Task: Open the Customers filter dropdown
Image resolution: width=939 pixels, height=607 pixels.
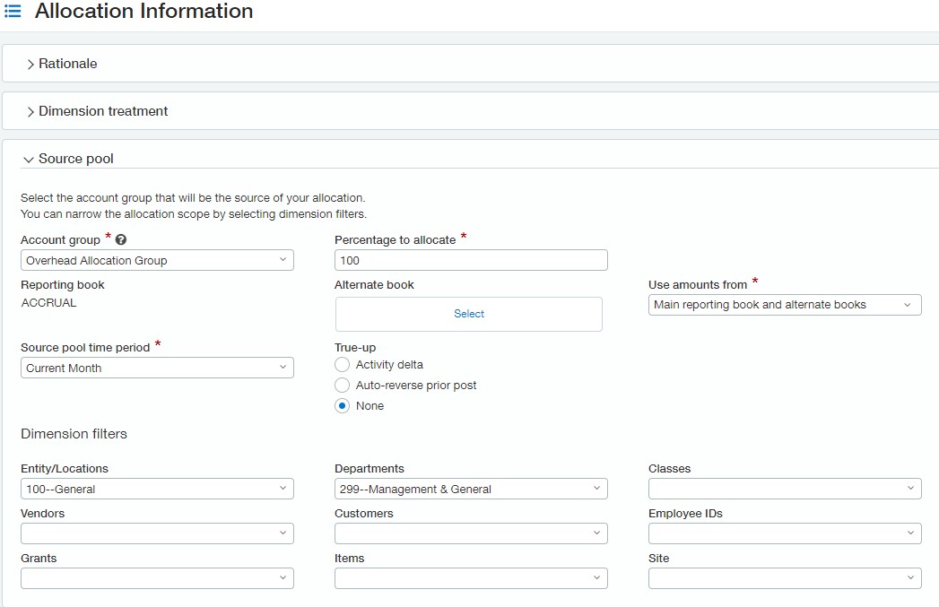Action: 471,533
